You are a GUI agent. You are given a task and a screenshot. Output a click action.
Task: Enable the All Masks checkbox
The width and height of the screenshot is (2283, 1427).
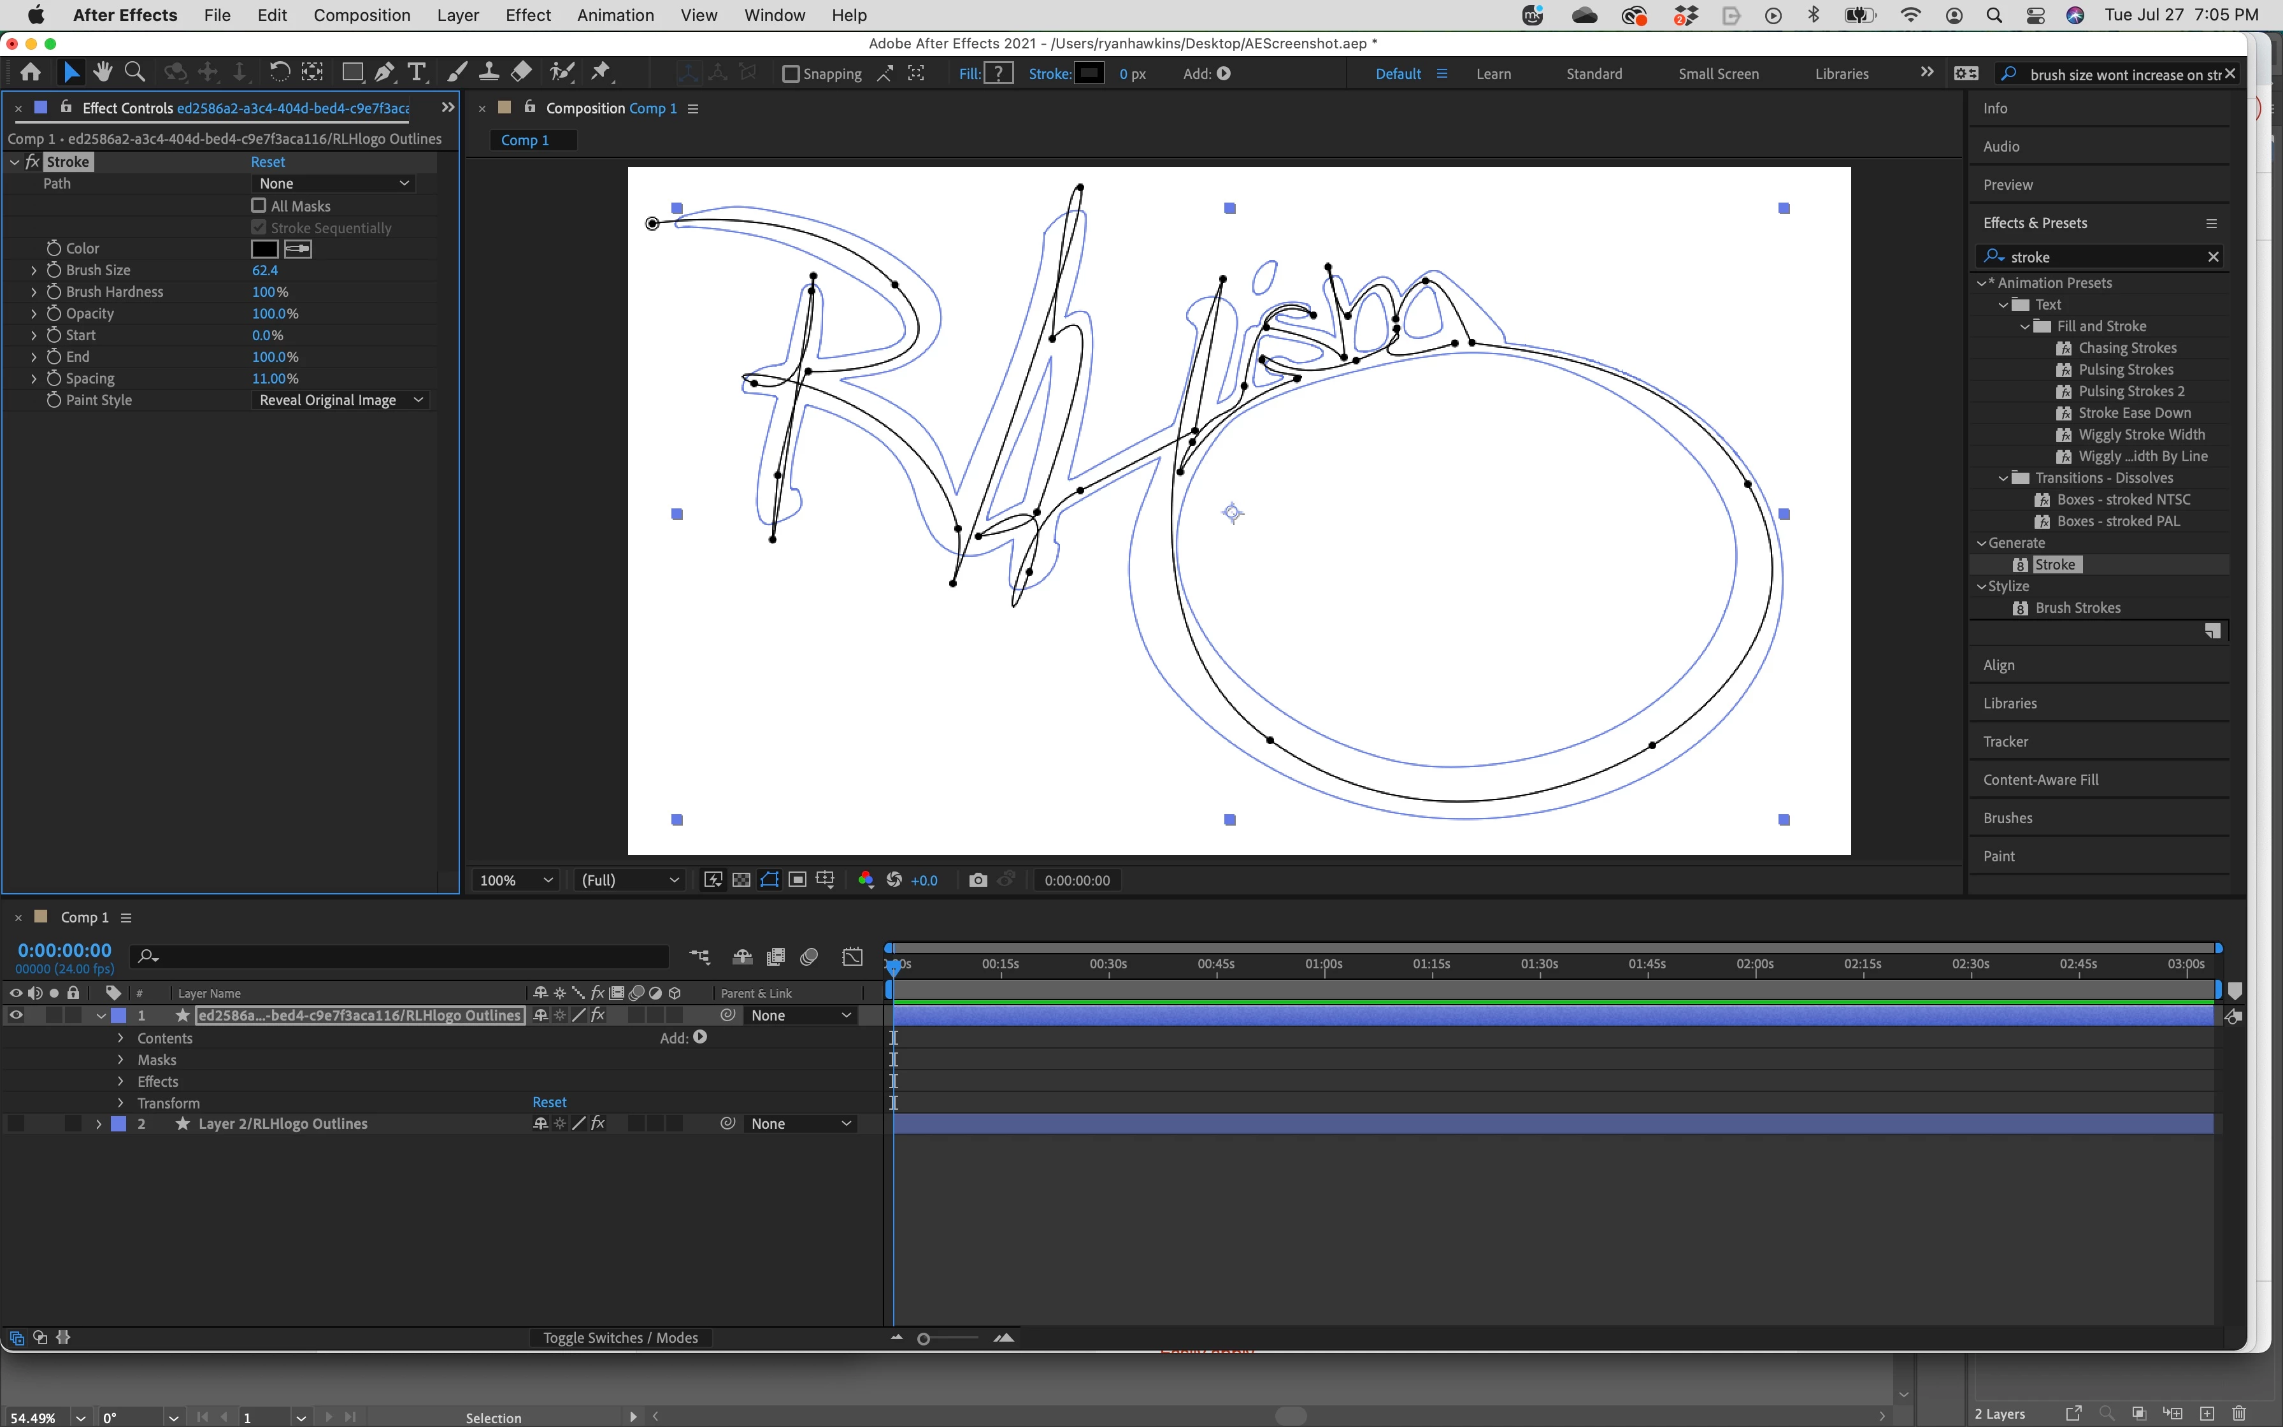(x=259, y=206)
